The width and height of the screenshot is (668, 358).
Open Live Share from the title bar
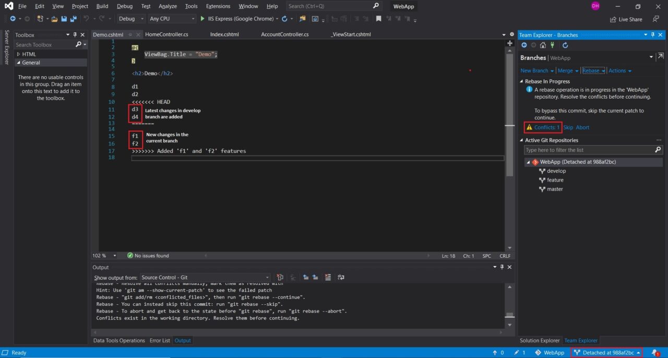[x=626, y=19]
